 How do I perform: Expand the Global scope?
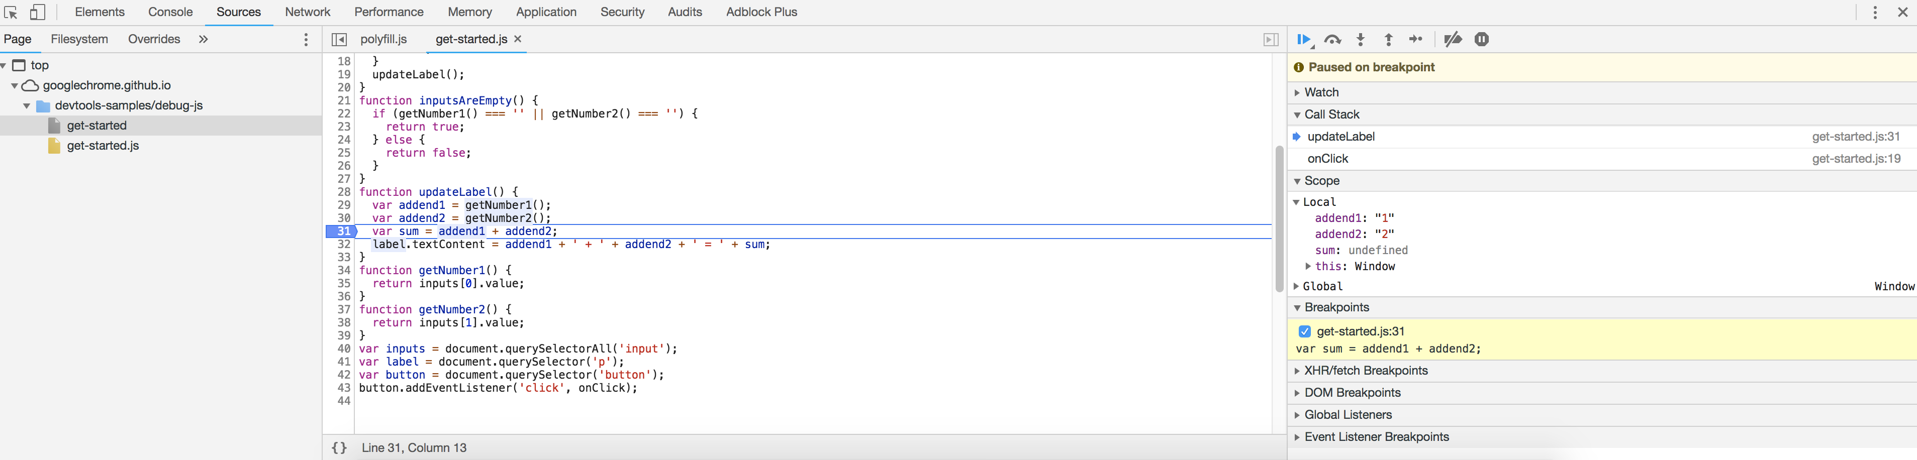point(1296,286)
